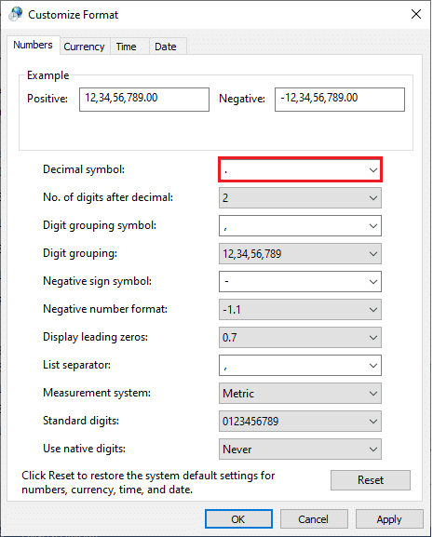433x537 pixels.
Task: Click the Apply button
Action: [389, 519]
